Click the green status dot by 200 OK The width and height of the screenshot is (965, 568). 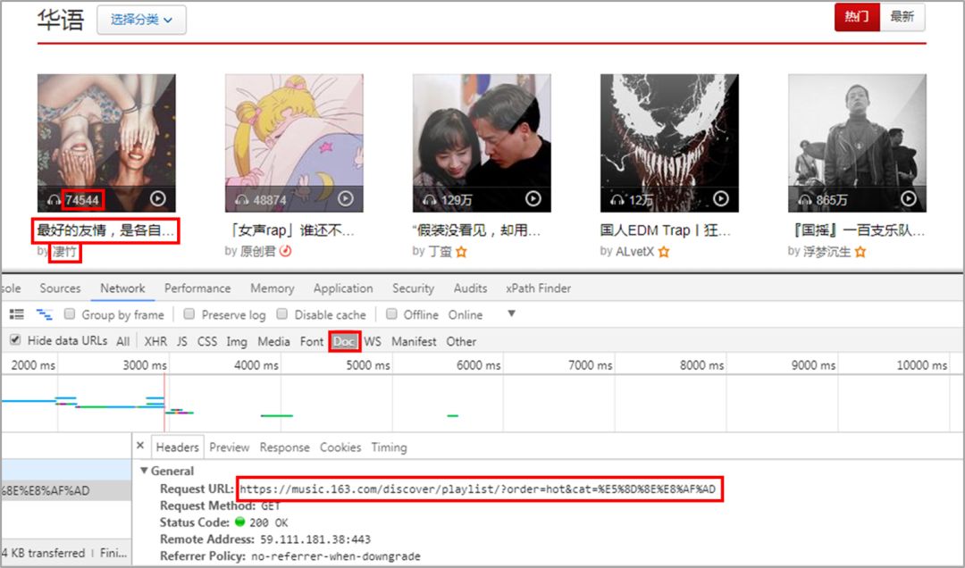coord(240,522)
